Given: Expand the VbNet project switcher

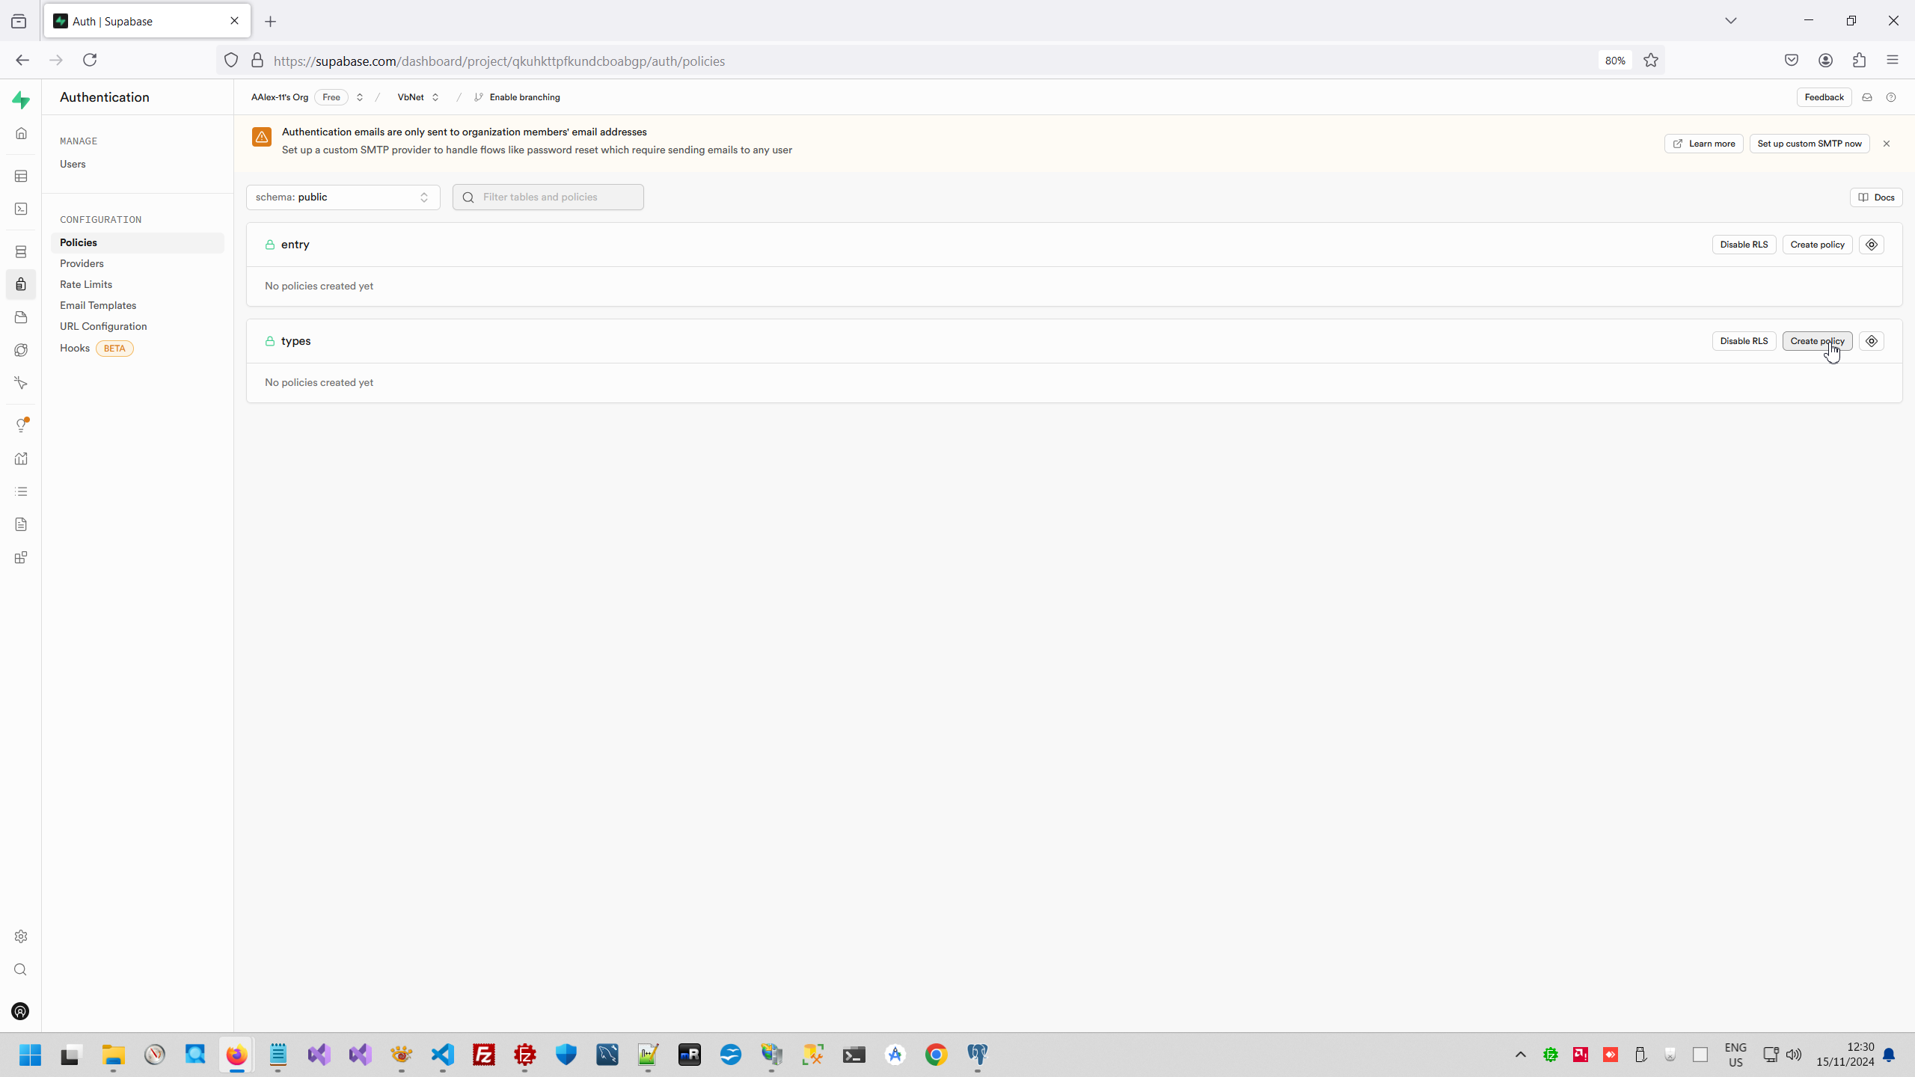Looking at the screenshot, I should tap(435, 97).
